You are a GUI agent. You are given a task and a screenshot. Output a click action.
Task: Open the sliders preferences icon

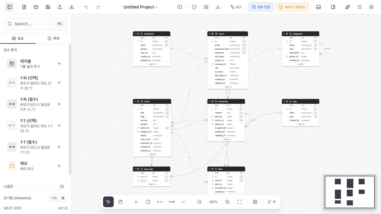360,7
